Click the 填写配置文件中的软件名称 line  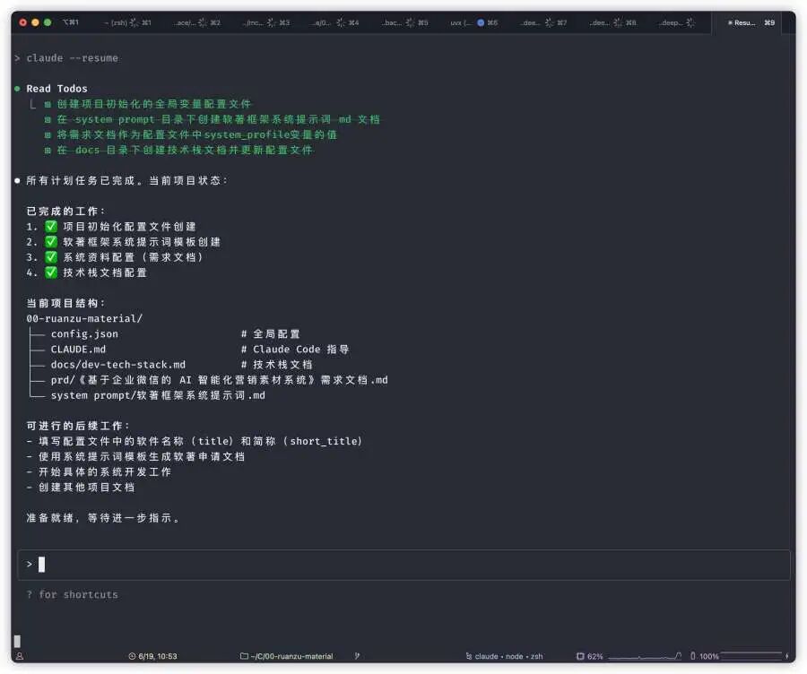(x=195, y=442)
